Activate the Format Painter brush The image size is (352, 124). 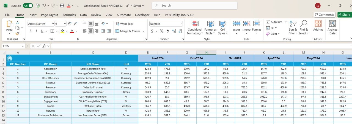[17, 33]
